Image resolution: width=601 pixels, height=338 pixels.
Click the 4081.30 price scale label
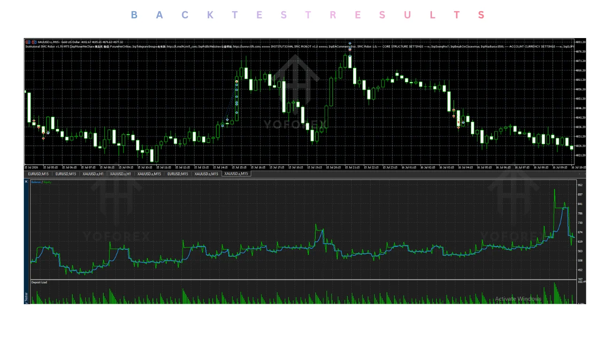[x=580, y=42]
